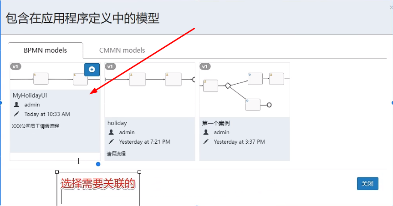Click the user icon under holiday model
The image size is (393, 206).
coord(111,132)
